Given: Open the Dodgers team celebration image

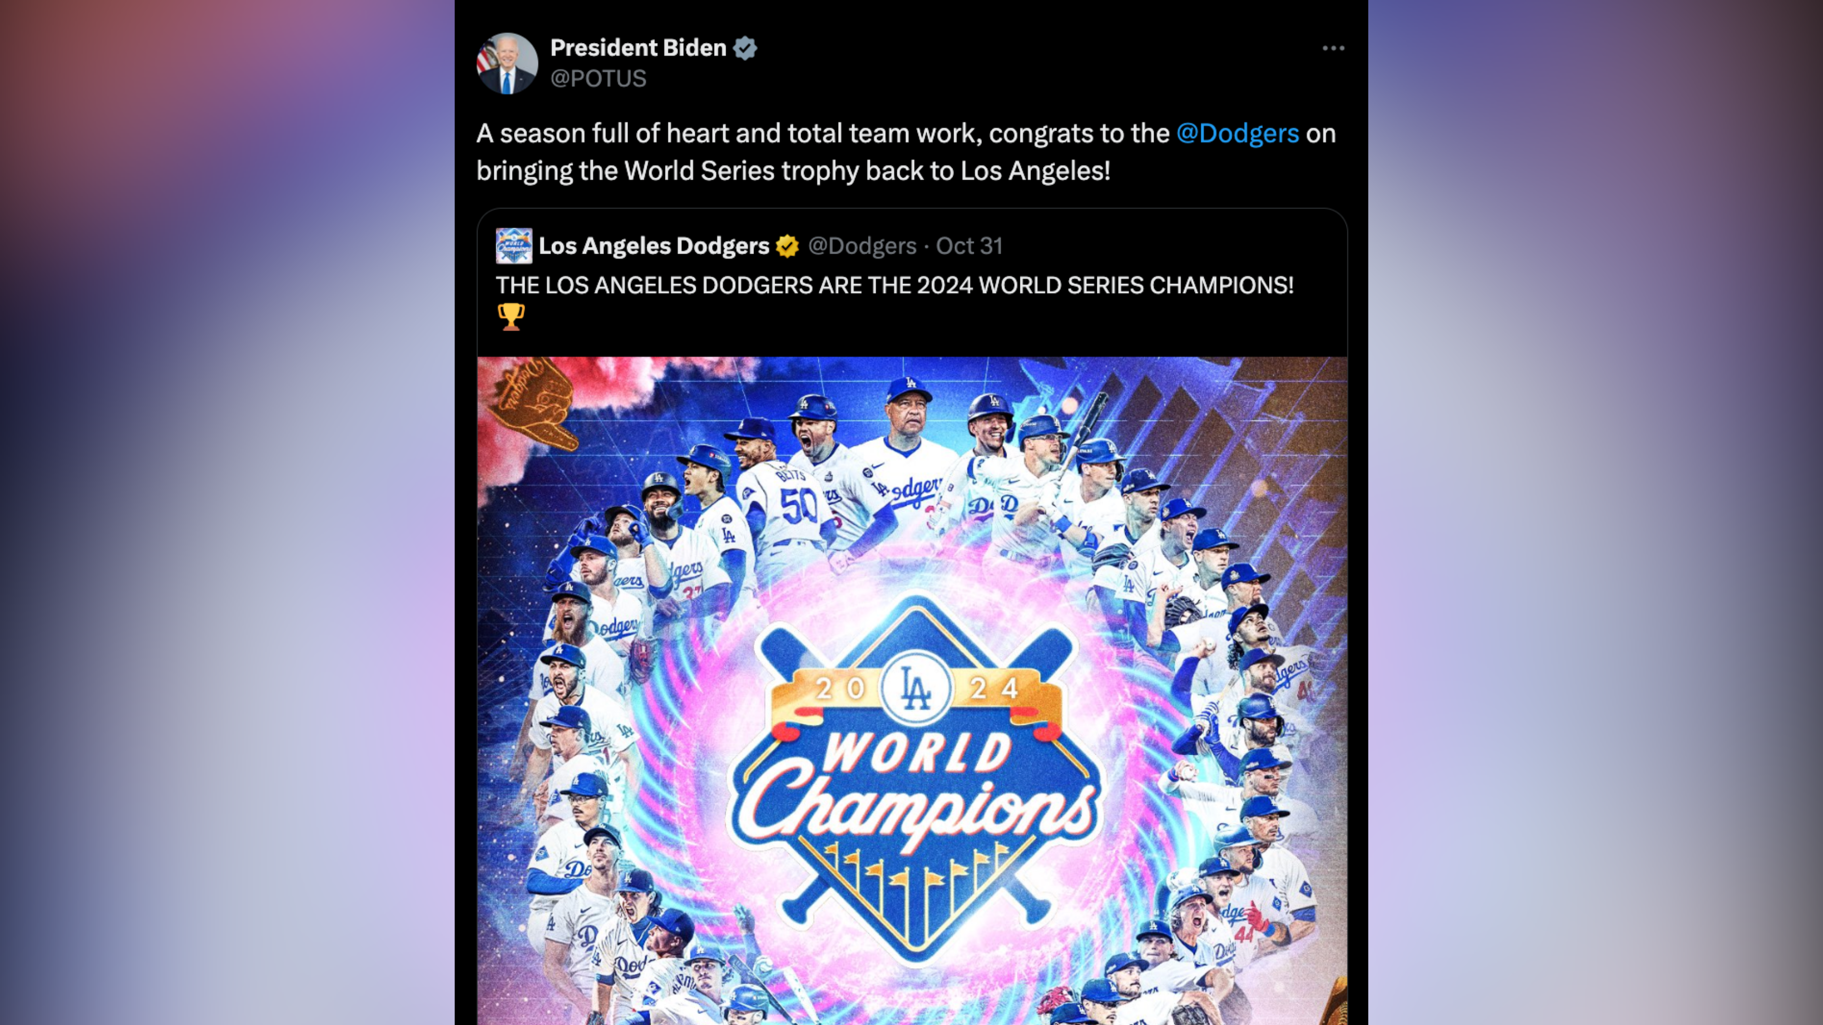Looking at the screenshot, I should point(912,690).
